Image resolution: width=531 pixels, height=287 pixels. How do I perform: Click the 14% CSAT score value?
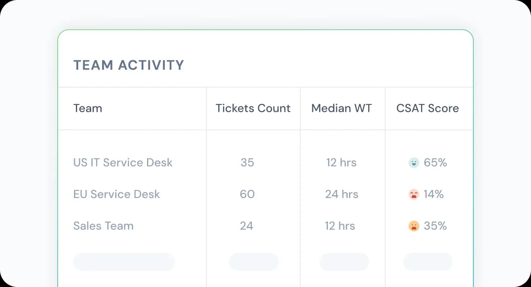click(433, 194)
